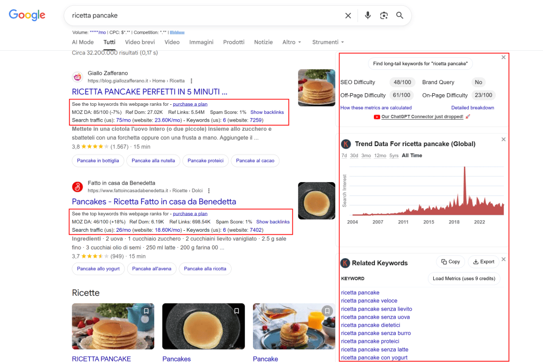Go to Notizie tab

(x=264, y=42)
